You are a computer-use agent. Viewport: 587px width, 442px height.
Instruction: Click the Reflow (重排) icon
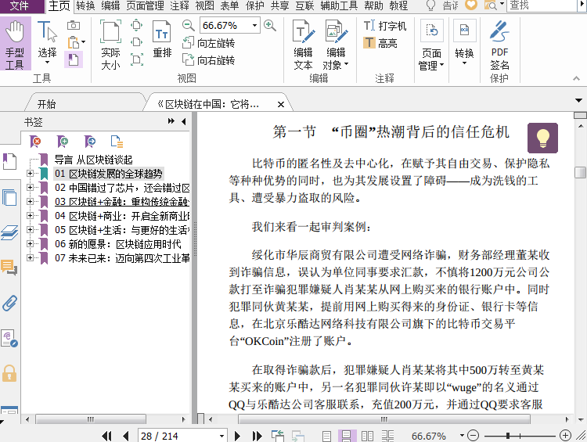162,39
